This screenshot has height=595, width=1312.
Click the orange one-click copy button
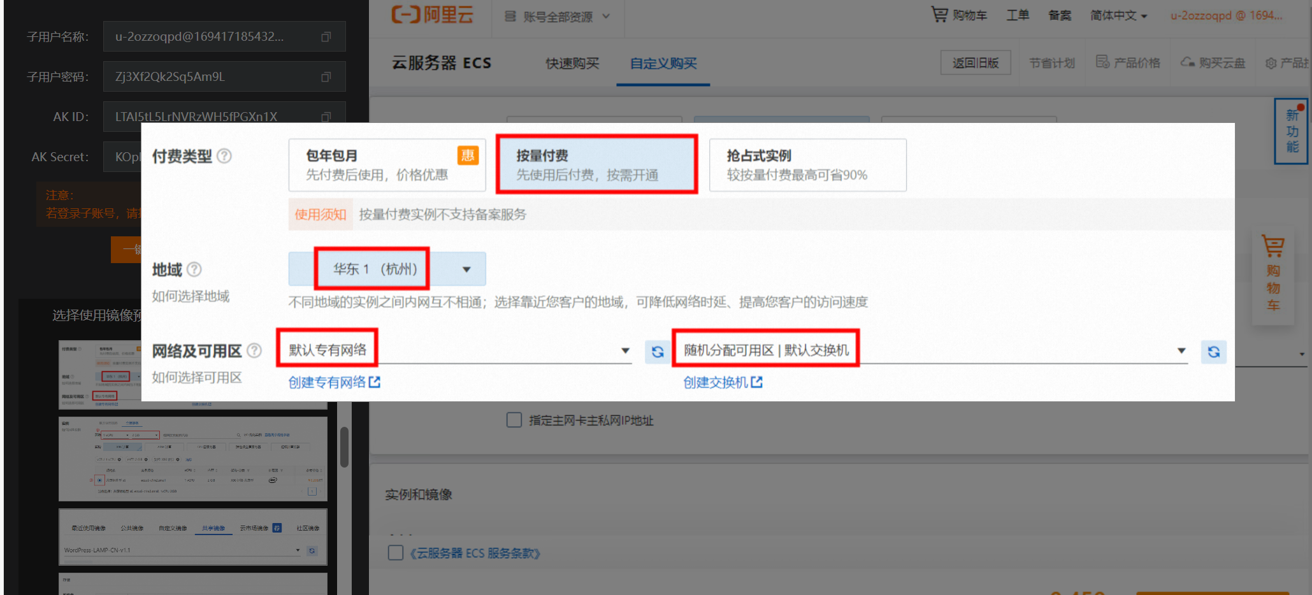(126, 249)
